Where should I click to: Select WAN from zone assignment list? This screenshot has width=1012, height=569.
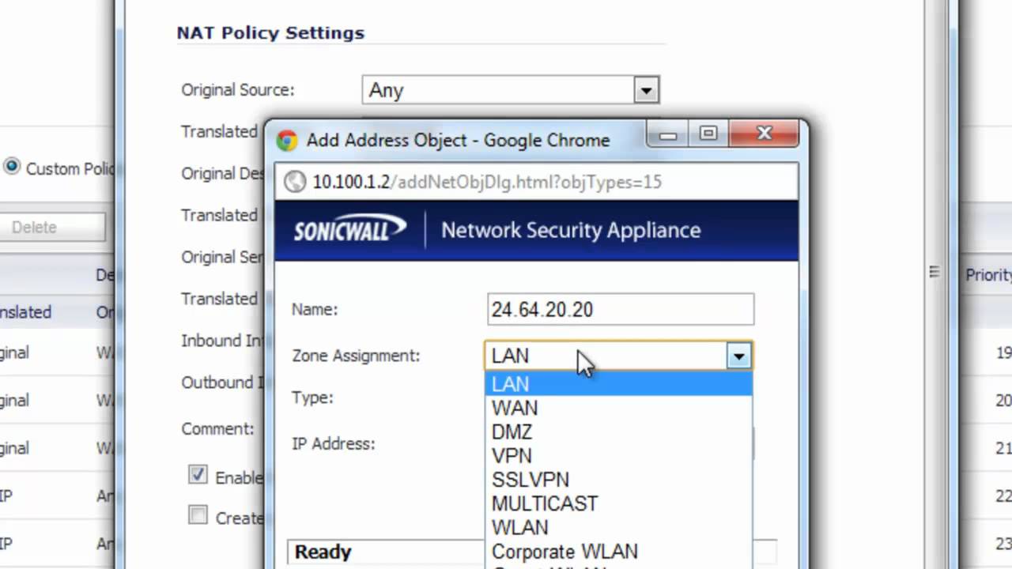[515, 408]
